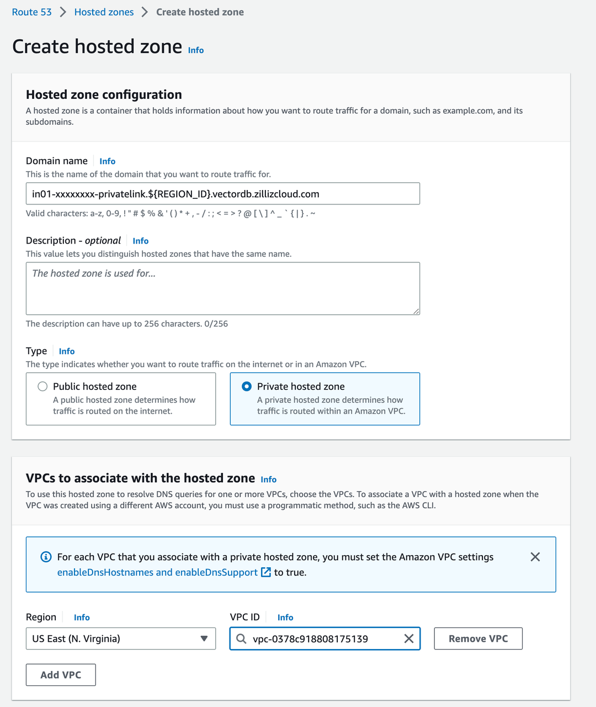Click the magnifier icon in VPC ID field
596x707 pixels.
pos(241,639)
